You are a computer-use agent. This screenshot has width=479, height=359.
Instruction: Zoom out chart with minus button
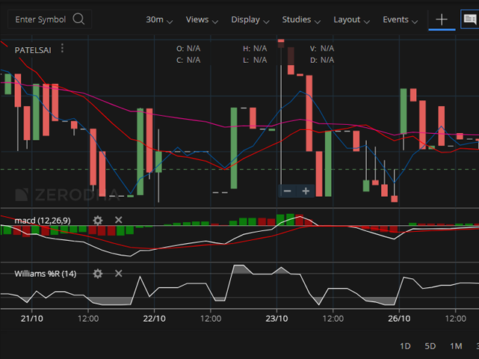coord(288,191)
